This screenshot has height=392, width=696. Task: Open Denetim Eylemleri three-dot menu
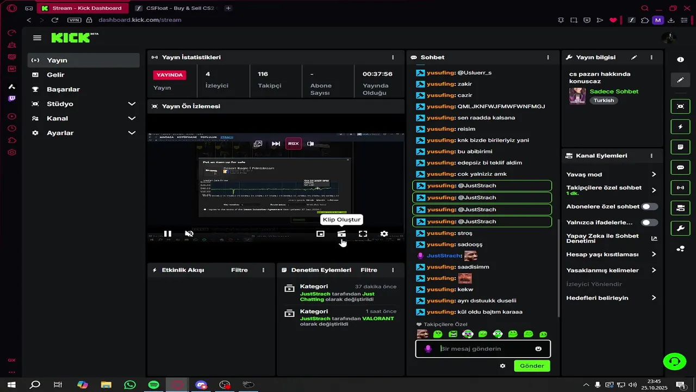click(393, 270)
